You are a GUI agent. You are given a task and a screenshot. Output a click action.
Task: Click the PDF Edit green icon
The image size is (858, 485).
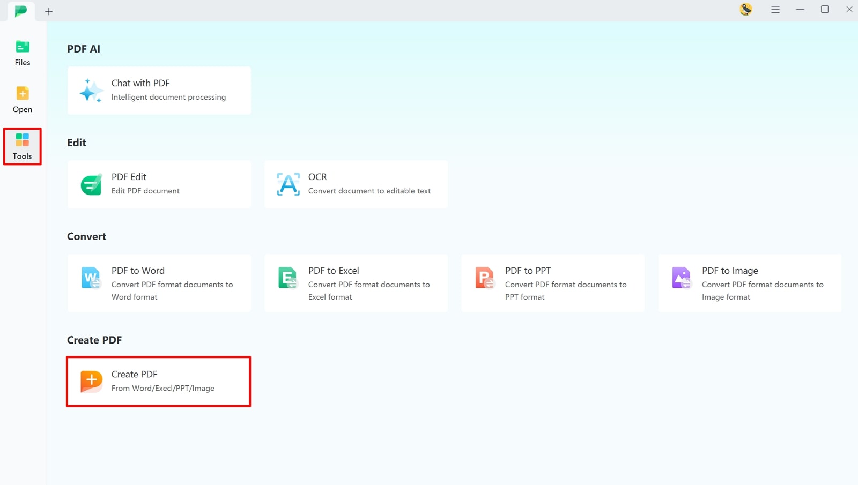(x=91, y=184)
